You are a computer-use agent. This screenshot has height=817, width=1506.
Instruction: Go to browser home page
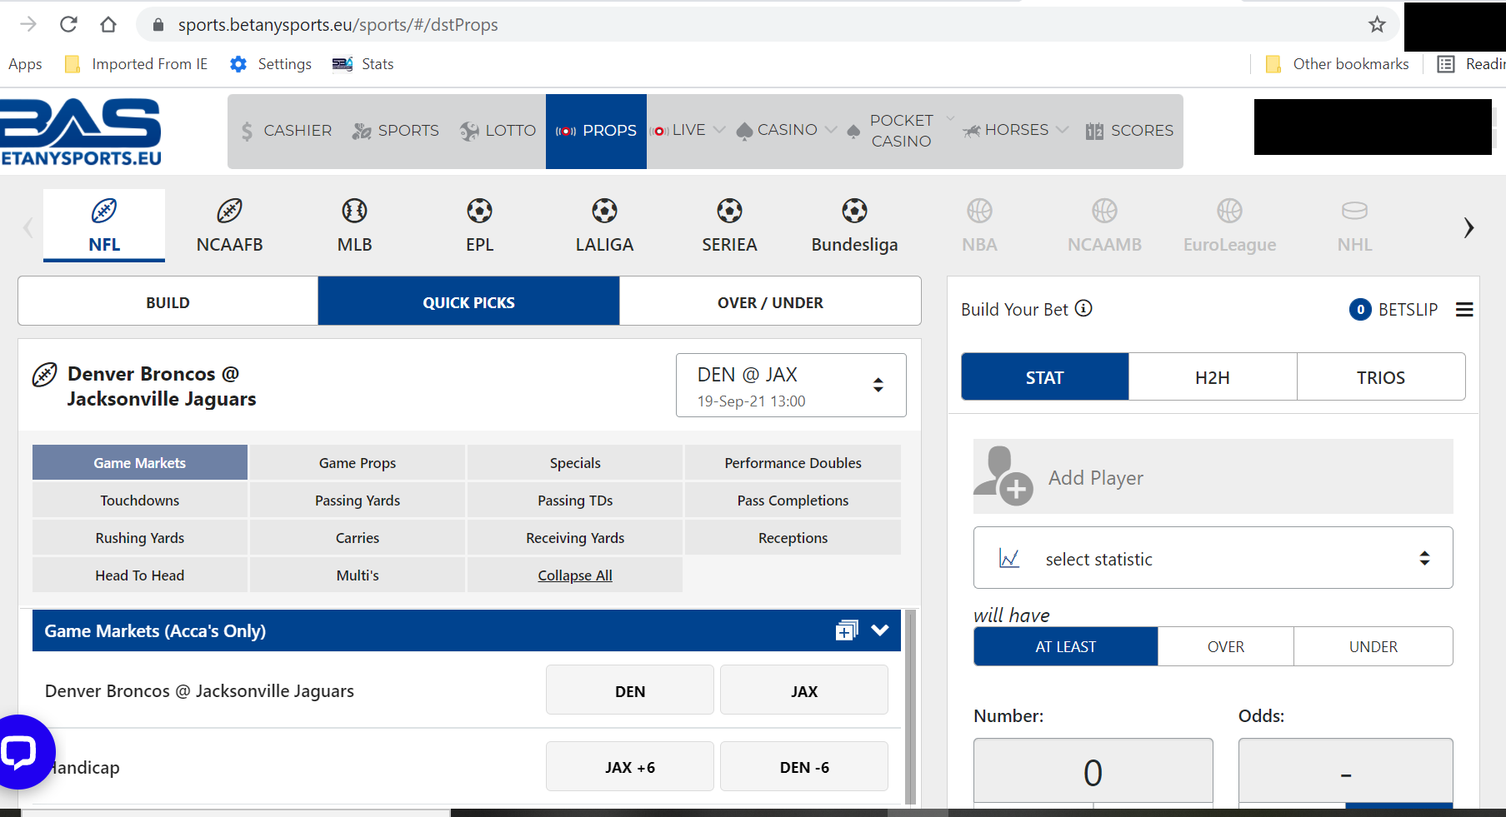pos(108,24)
